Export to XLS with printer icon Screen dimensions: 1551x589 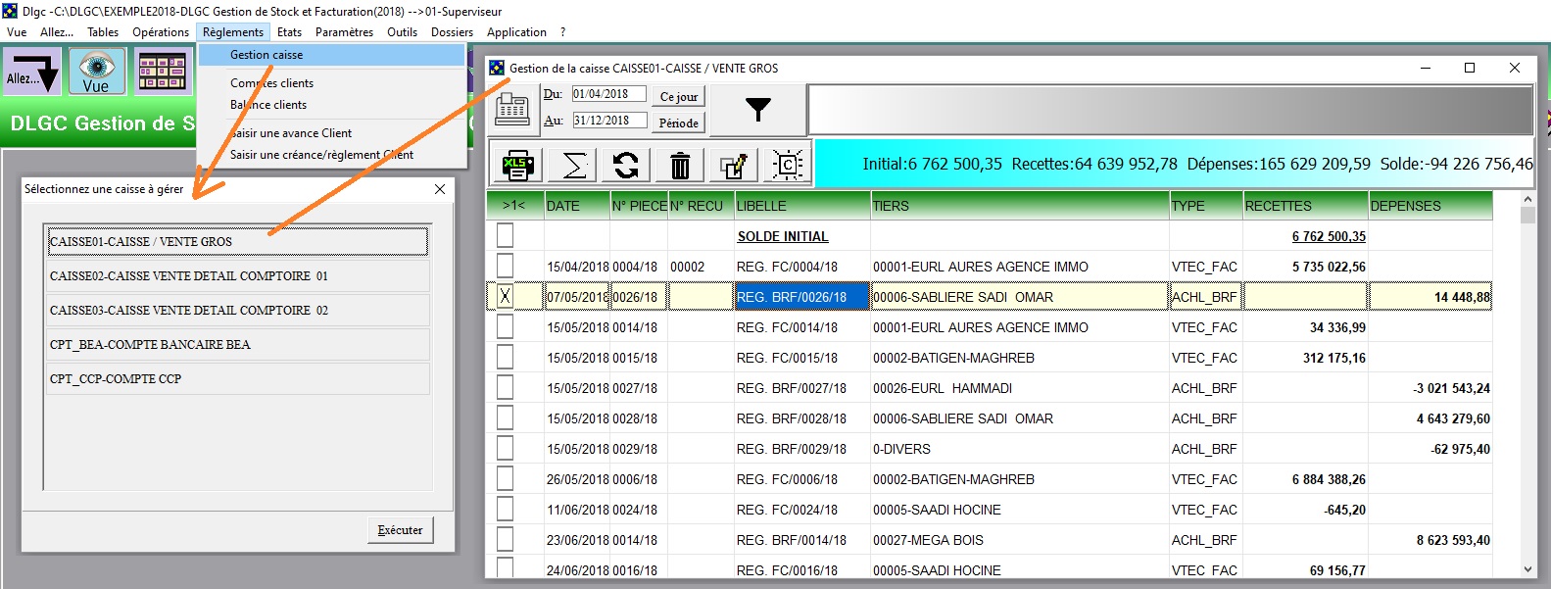click(517, 165)
